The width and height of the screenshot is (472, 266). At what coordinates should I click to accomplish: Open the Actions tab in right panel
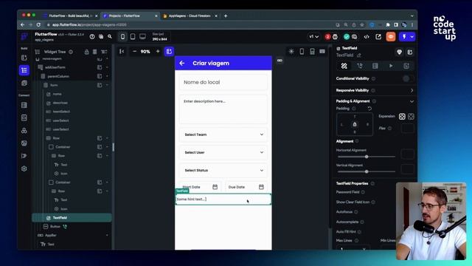[x=360, y=66]
